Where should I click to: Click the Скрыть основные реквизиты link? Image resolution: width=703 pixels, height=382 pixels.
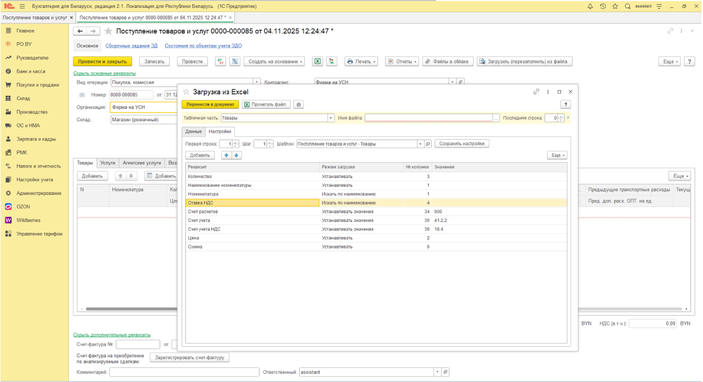[104, 73]
